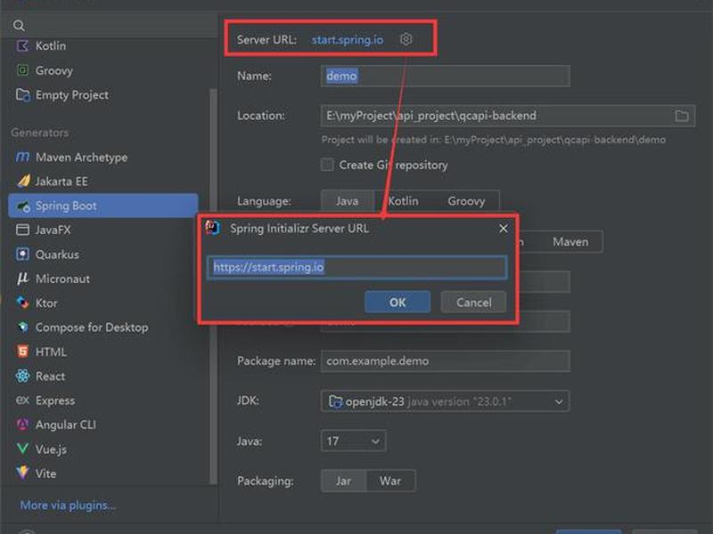Select the Compose for Desktop icon
The image size is (713, 534).
(22, 327)
